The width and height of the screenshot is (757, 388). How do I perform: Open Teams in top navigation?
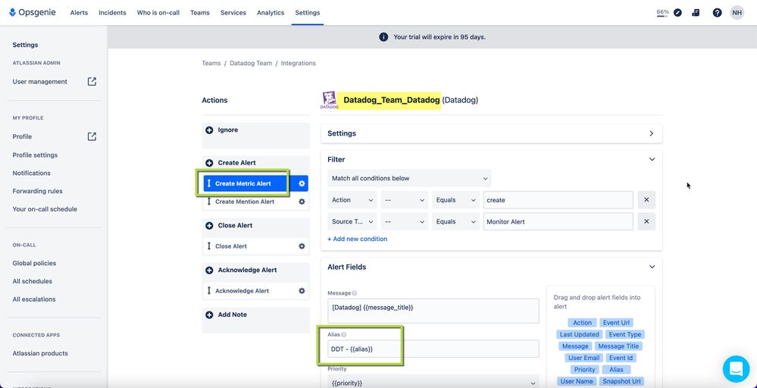click(200, 13)
